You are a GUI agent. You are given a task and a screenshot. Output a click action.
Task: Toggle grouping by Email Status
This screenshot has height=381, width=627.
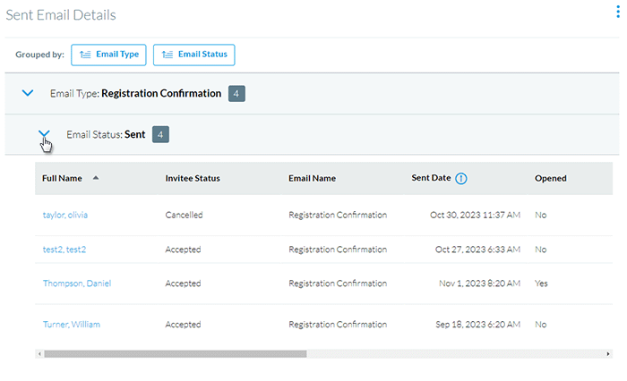coord(193,55)
